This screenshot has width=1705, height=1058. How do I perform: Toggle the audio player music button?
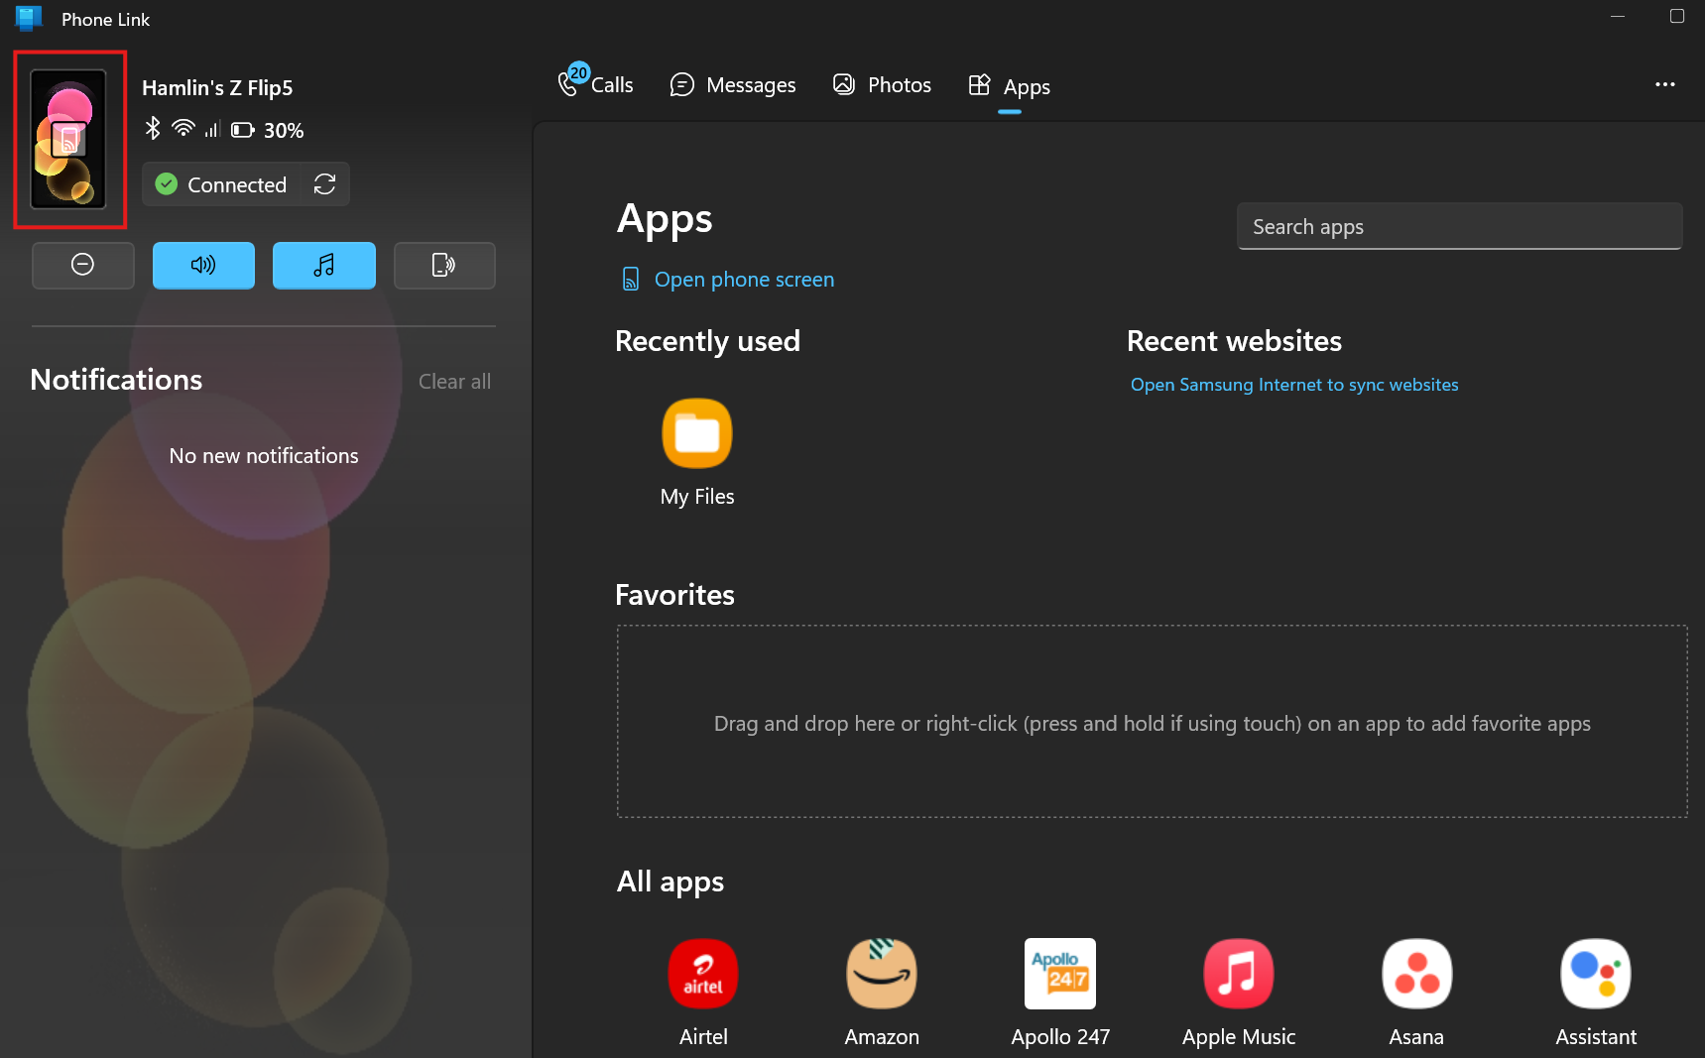pos(324,265)
